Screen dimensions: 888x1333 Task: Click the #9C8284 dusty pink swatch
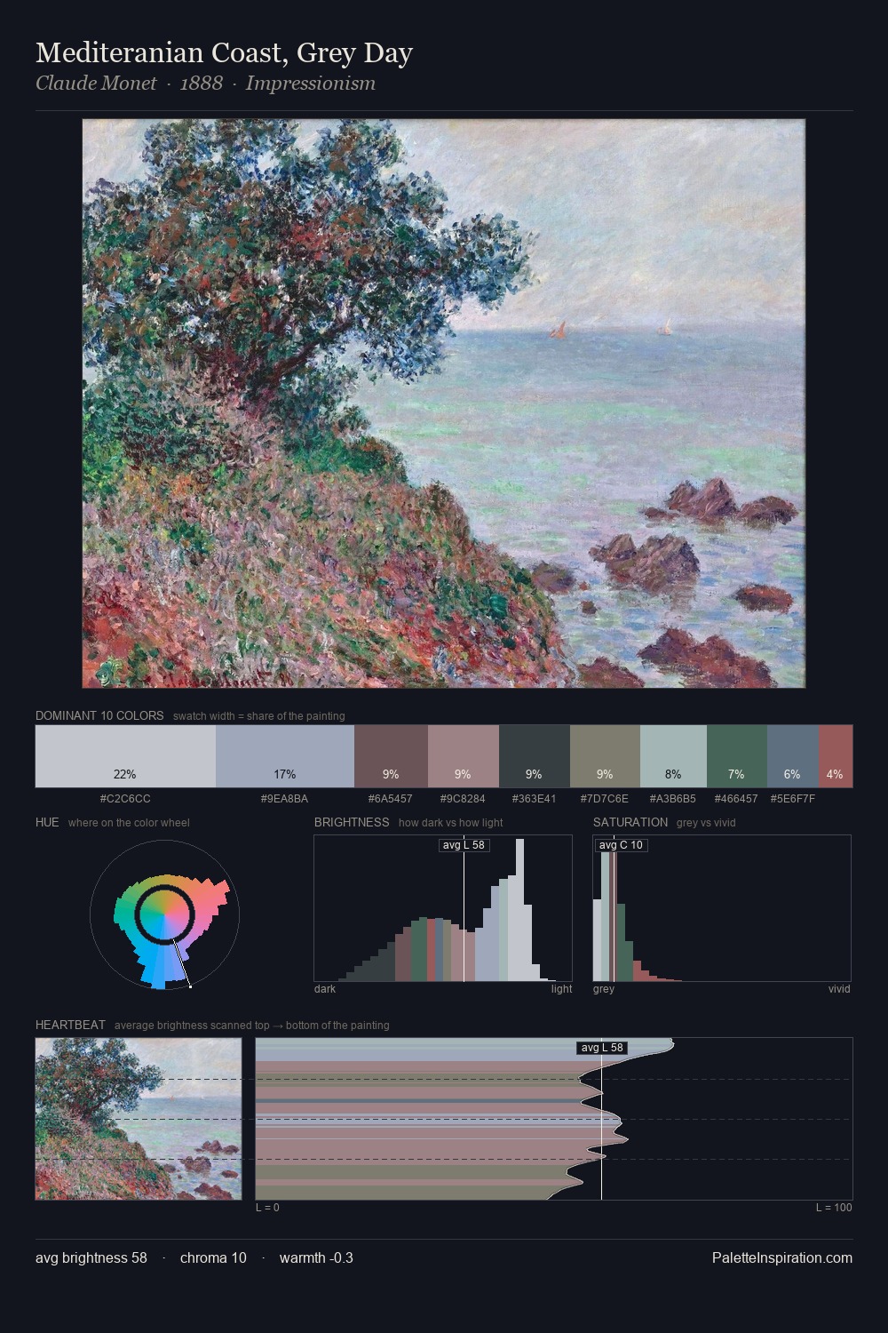(464, 756)
